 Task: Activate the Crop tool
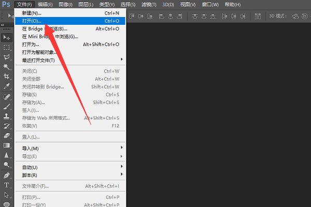pyautogui.click(x=7, y=77)
